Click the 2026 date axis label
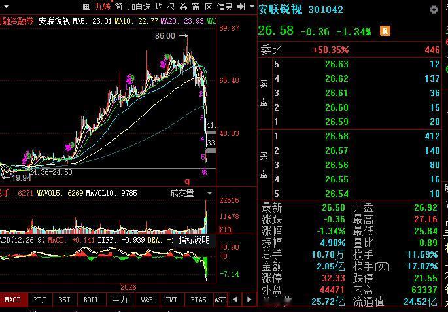Viewport: 448px width, 312px height. tap(128, 287)
